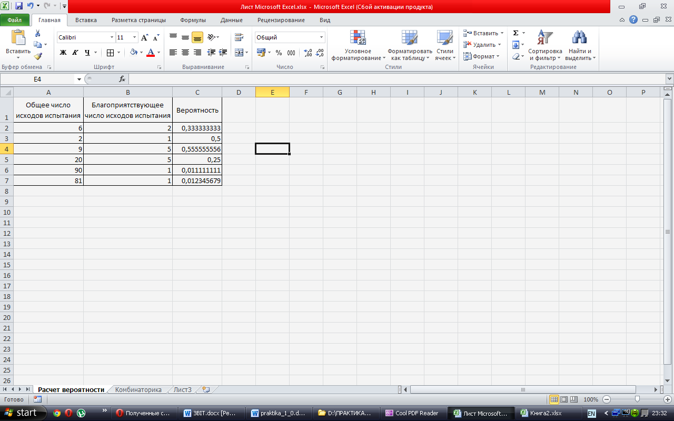Open the Calibri font name dropdown
674x421 pixels.
click(x=112, y=37)
